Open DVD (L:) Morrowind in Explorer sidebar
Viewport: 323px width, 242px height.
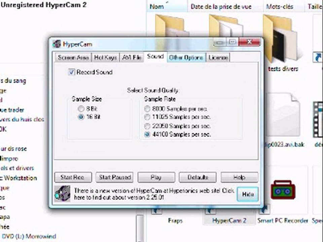(29, 236)
